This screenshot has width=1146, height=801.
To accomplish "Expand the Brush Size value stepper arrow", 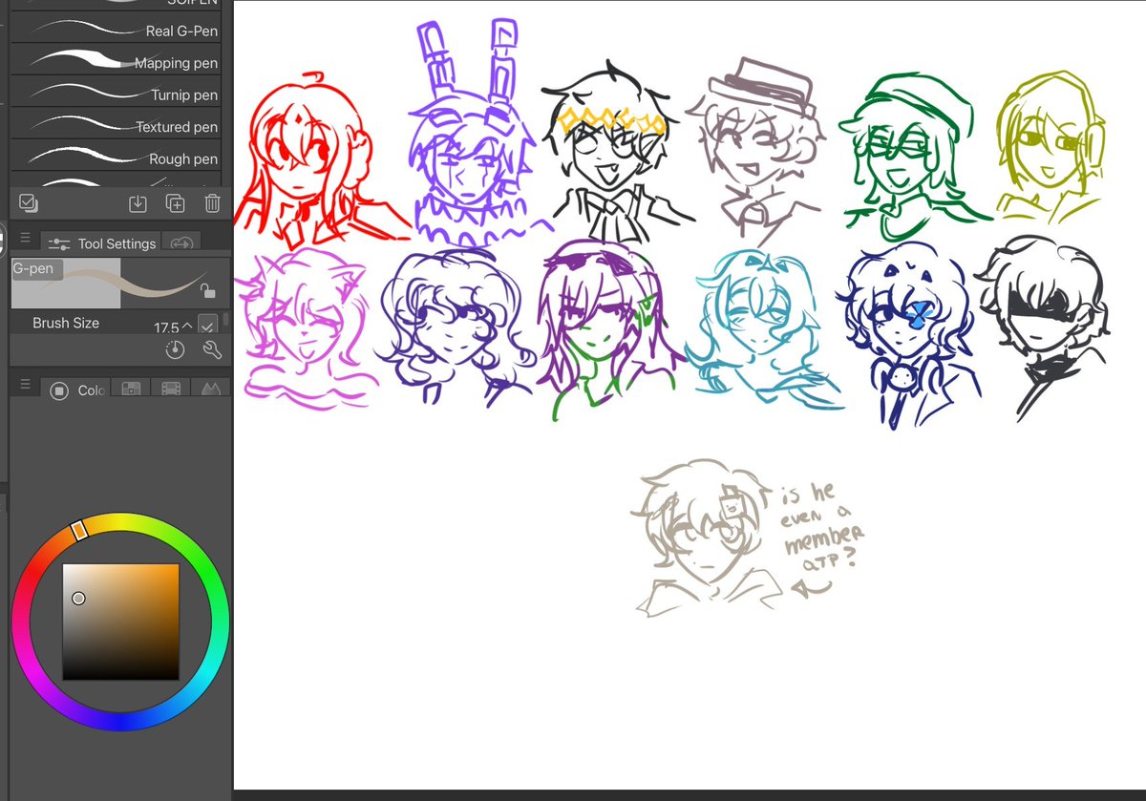I will [x=187, y=326].
